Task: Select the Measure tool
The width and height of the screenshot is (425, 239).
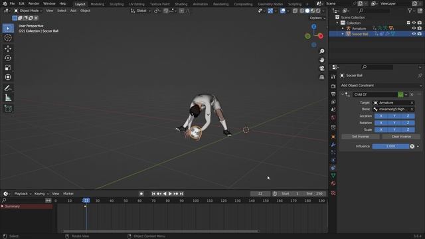Action: coord(8,98)
